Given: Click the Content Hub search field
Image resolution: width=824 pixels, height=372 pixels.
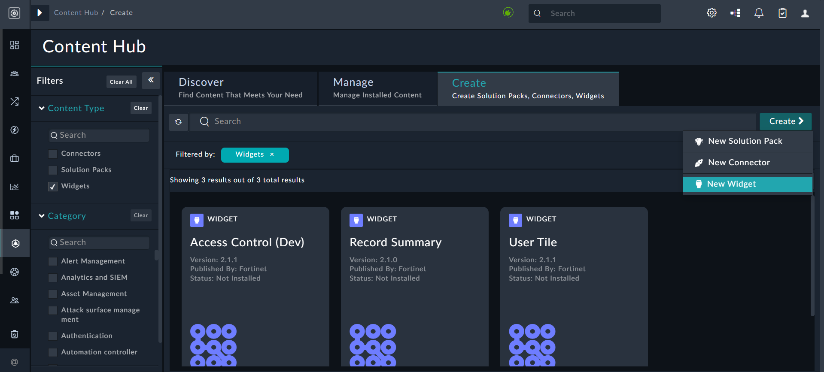Looking at the screenshot, I should coord(472,122).
